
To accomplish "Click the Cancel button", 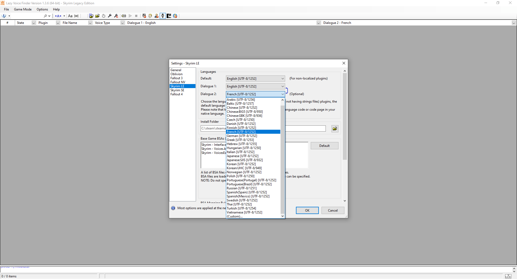I will (x=333, y=211).
